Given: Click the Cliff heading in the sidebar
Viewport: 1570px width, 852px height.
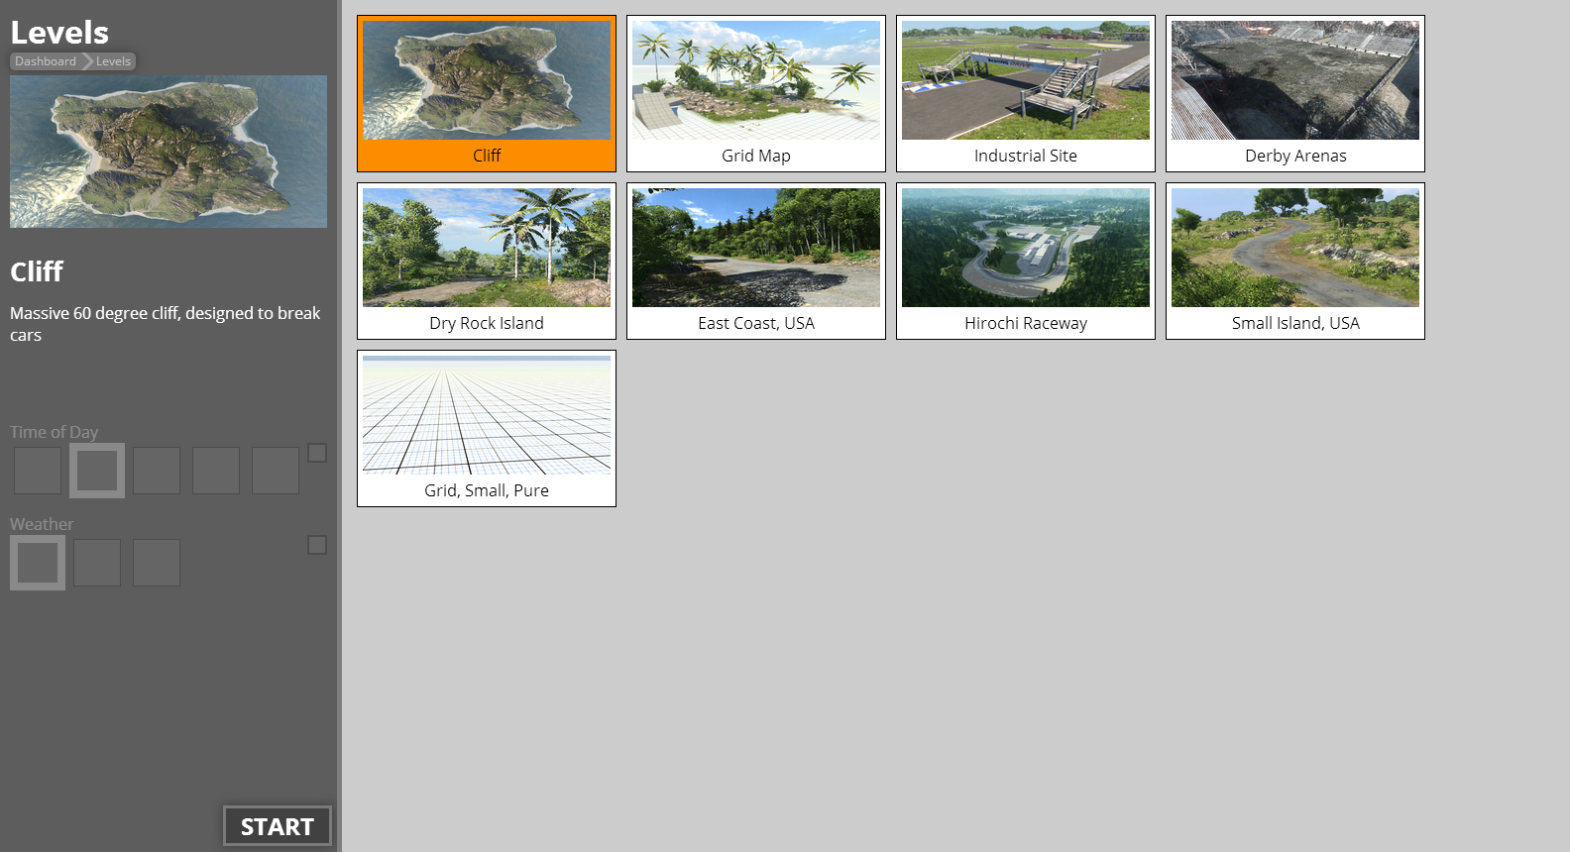Looking at the screenshot, I should tap(37, 271).
